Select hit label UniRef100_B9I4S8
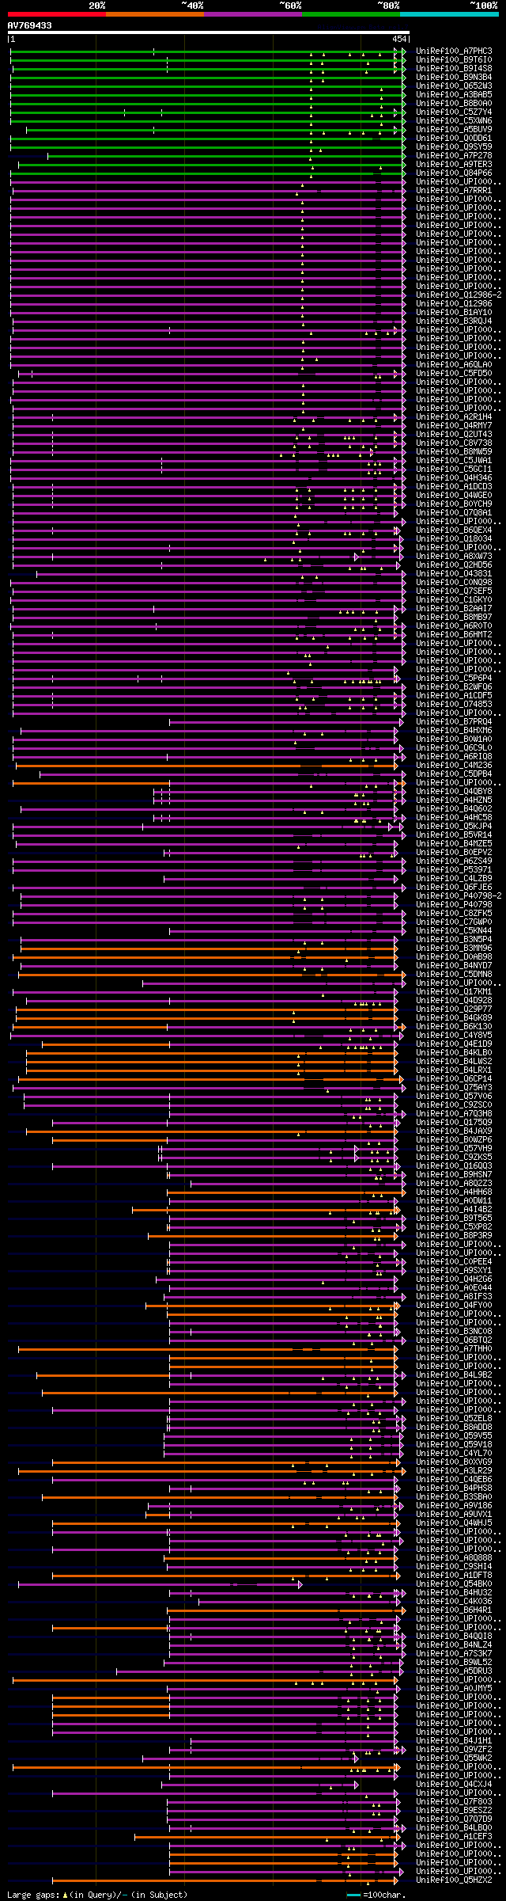This screenshot has height=1901, width=506. tap(454, 68)
